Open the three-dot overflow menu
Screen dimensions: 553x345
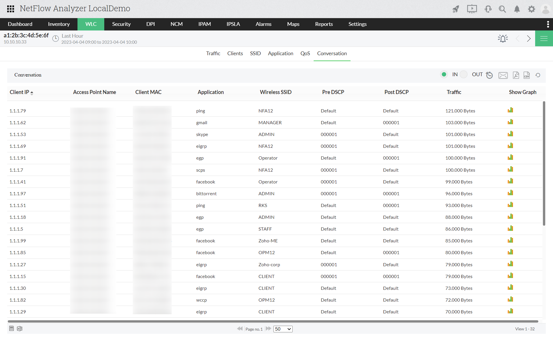click(x=548, y=24)
